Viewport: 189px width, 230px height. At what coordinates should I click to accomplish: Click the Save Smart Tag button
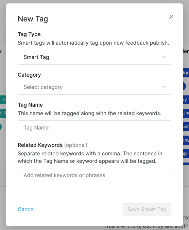[x=147, y=210]
